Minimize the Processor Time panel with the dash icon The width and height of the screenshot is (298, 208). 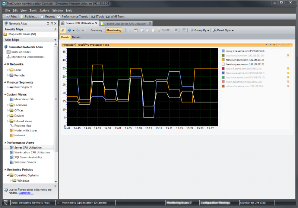tap(283, 45)
